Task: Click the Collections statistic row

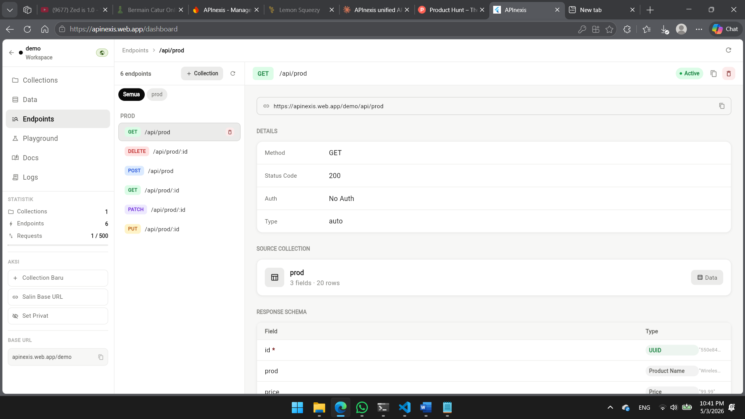Action: 58,211
